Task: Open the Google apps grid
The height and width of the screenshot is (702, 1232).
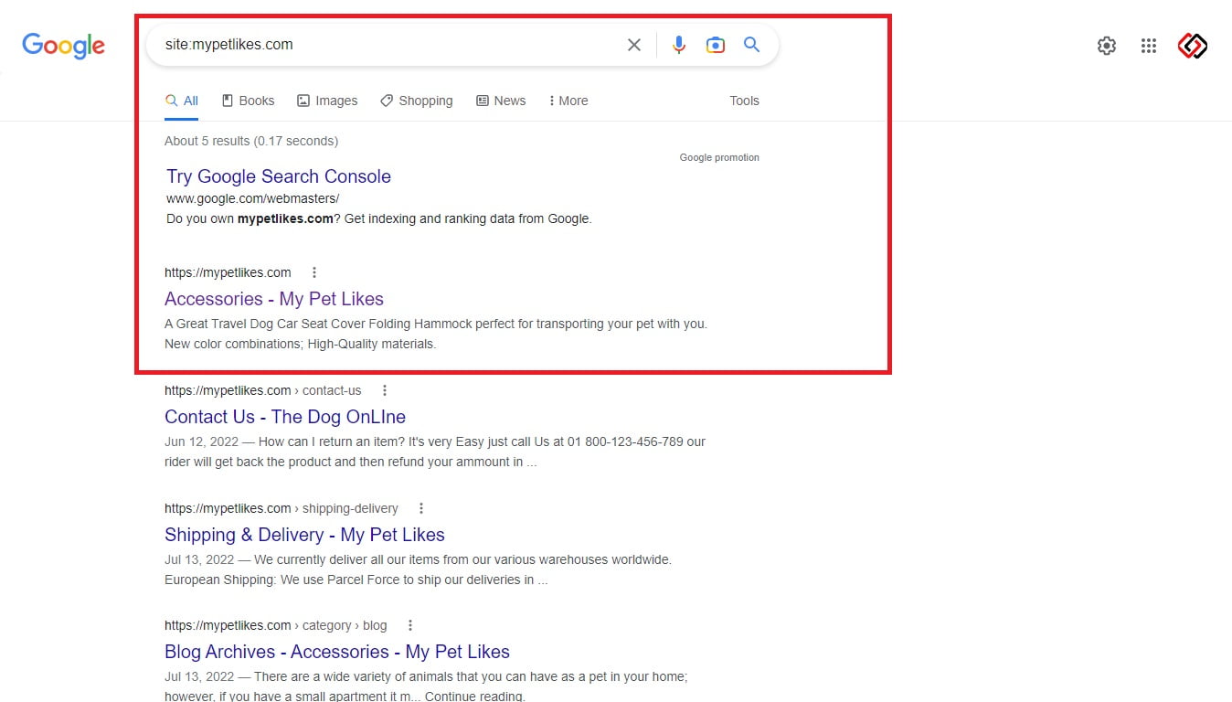Action: click(1149, 46)
